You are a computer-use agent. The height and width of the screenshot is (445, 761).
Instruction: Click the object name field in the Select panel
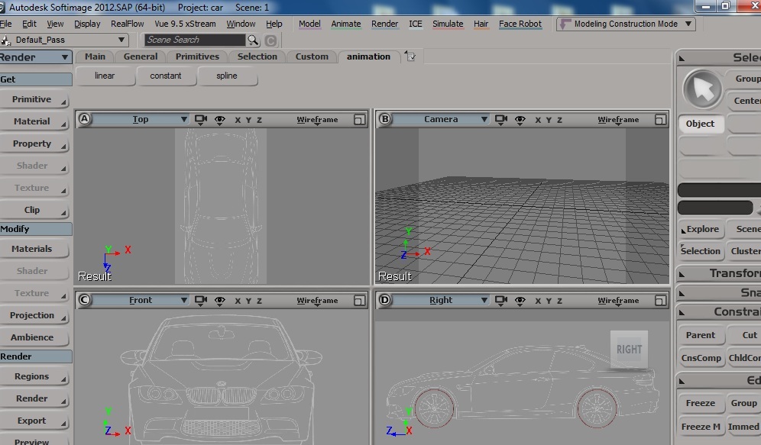click(719, 191)
